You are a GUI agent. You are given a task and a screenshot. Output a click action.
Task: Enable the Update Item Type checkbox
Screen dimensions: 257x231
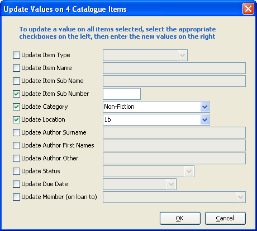coord(16,55)
